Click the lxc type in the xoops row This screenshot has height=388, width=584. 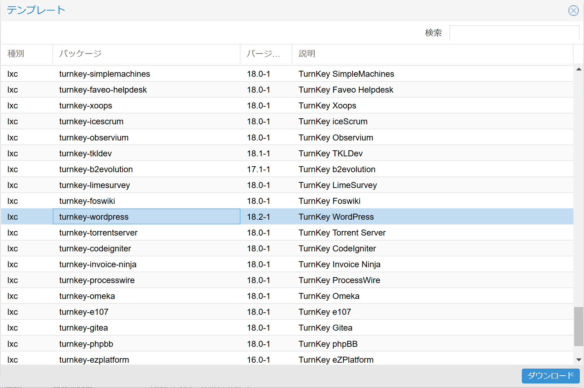(x=13, y=106)
